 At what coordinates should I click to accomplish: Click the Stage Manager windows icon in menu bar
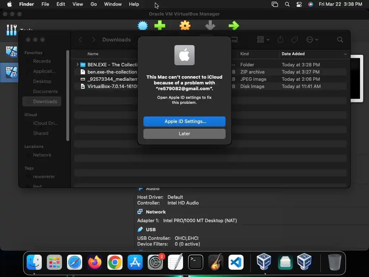tap(275, 4)
